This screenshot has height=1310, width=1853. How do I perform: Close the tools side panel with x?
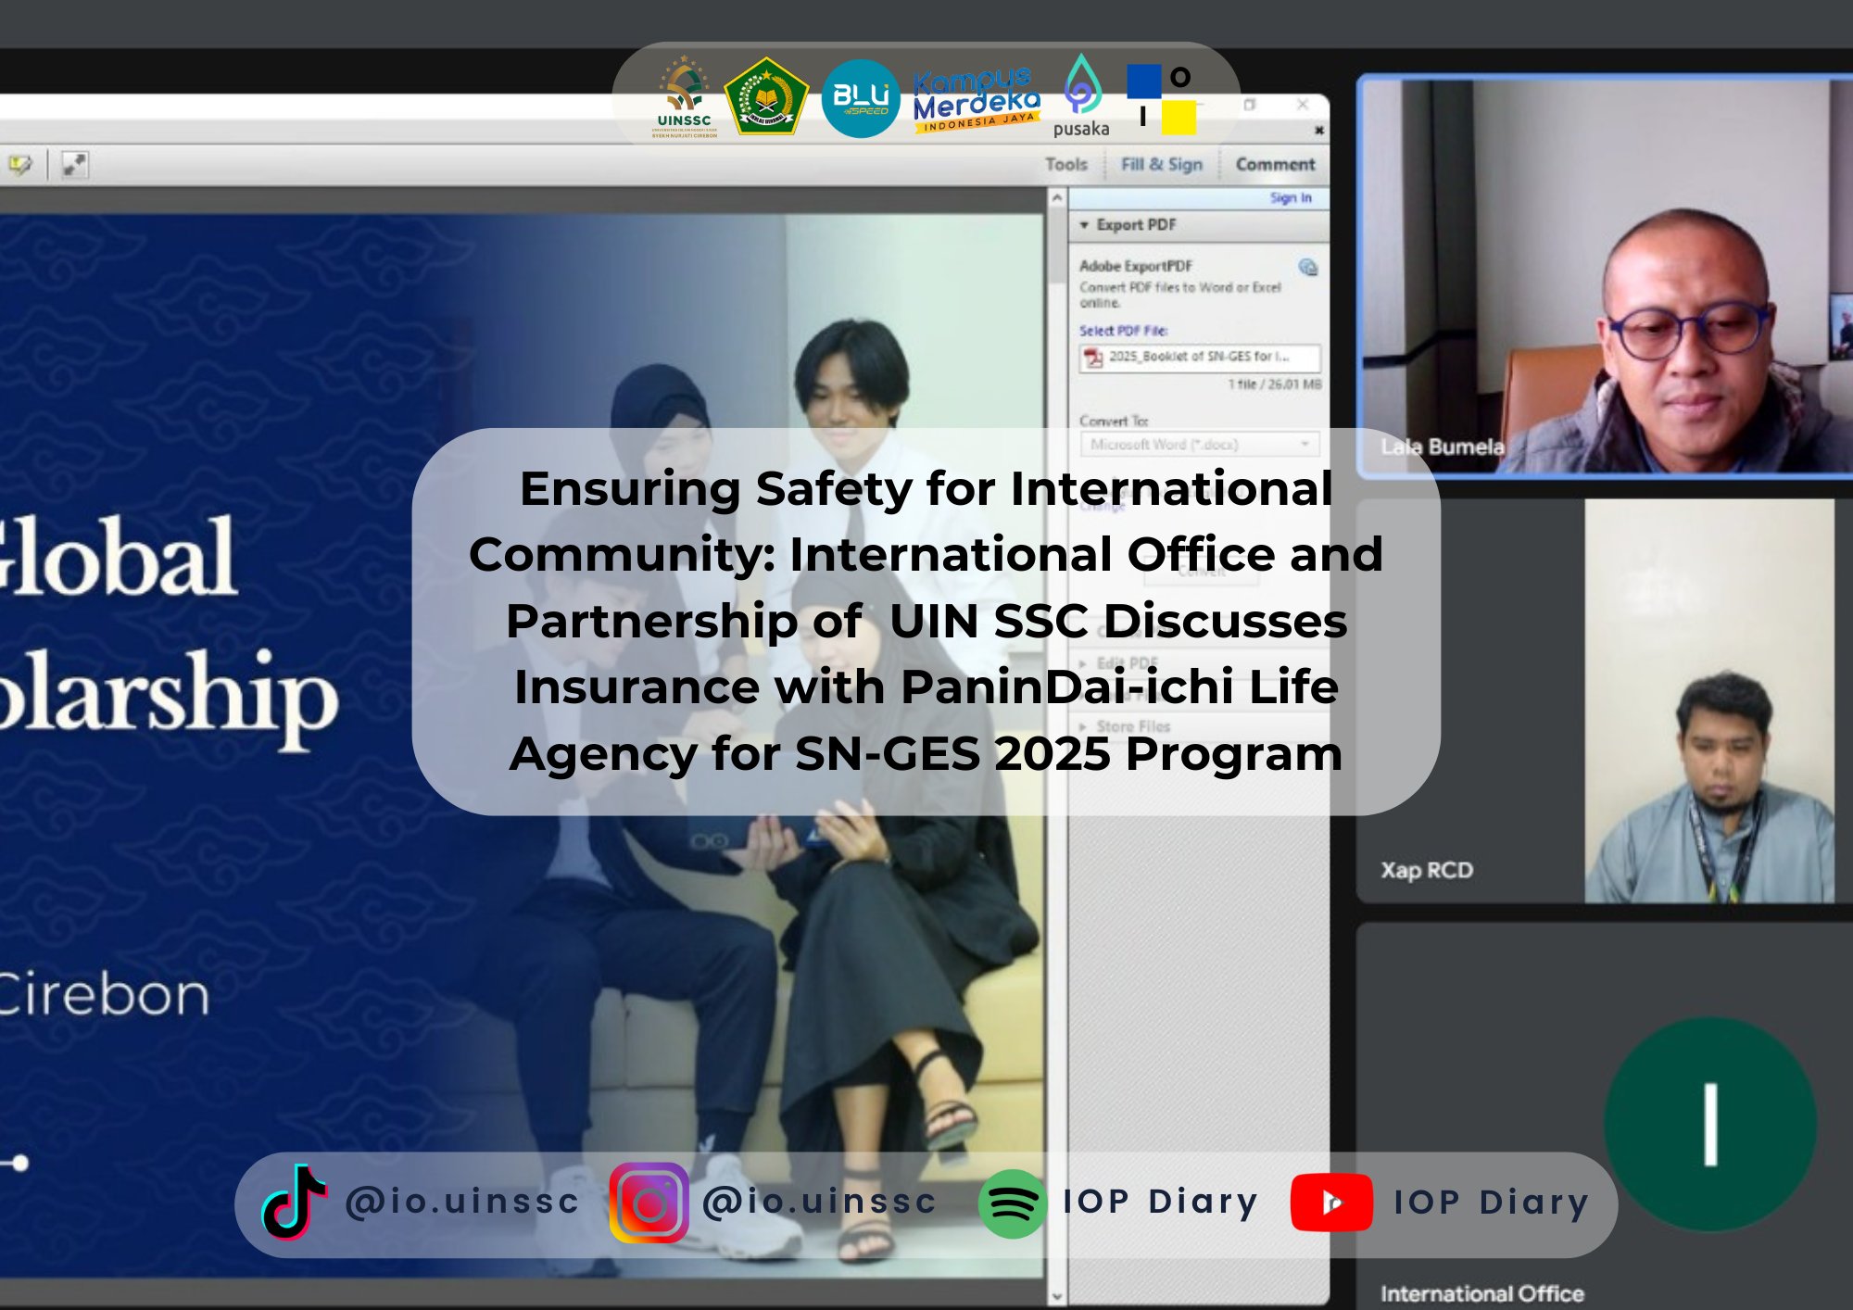1319,131
